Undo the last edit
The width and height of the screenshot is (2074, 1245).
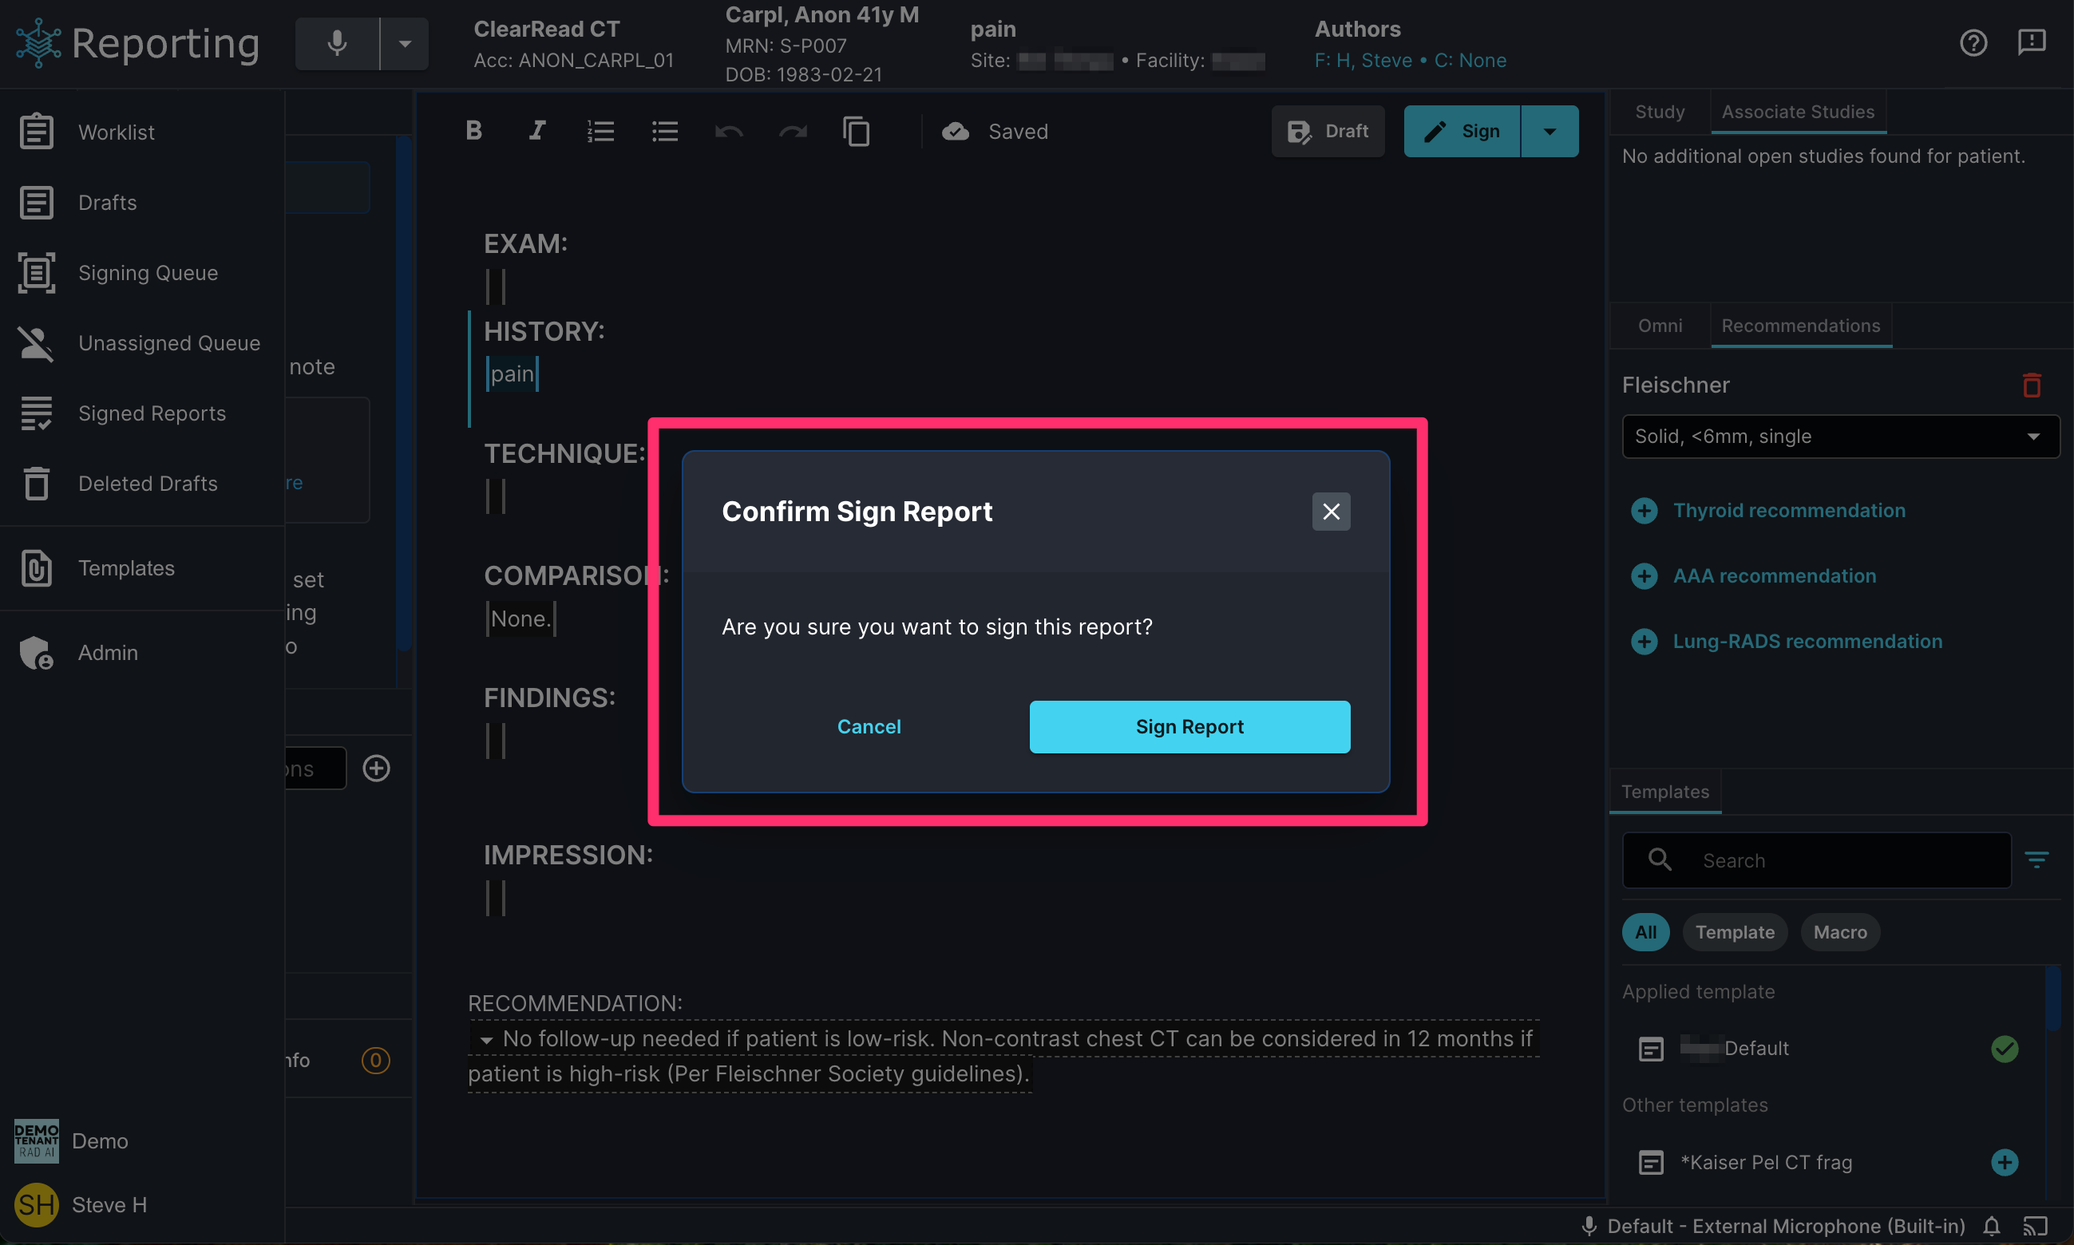click(728, 131)
